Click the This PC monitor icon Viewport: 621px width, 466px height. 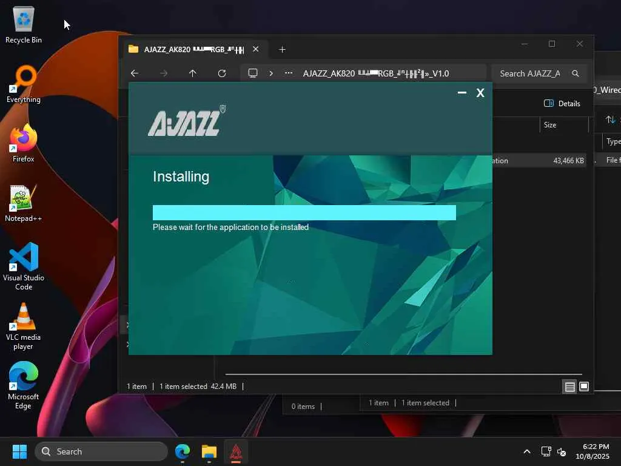click(253, 73)
